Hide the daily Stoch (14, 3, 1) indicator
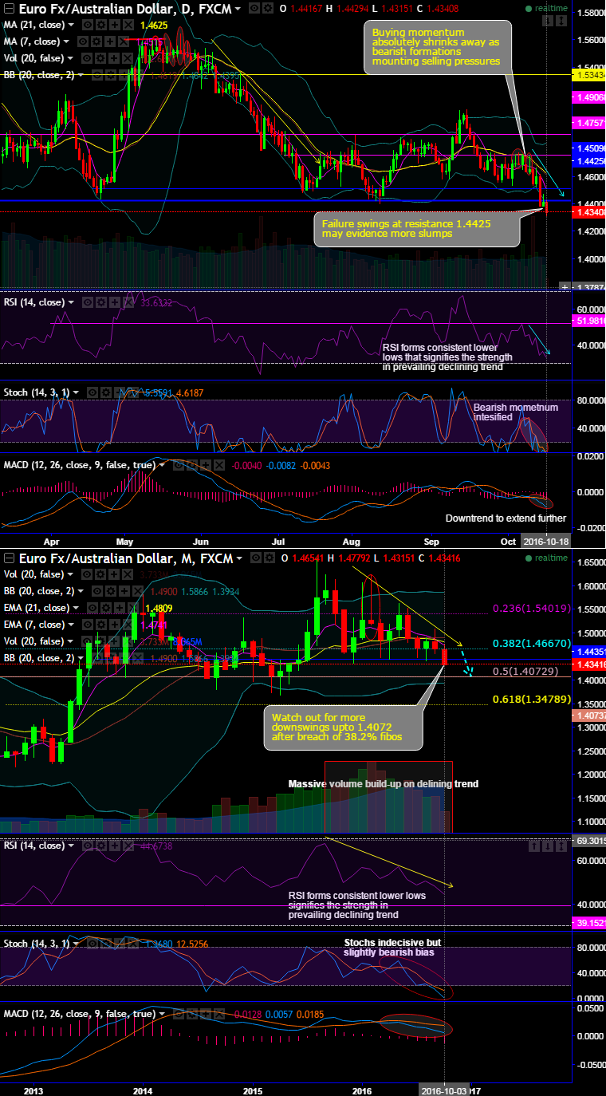606x1096 pixels. pyautogui.click(x=92, y=392)
